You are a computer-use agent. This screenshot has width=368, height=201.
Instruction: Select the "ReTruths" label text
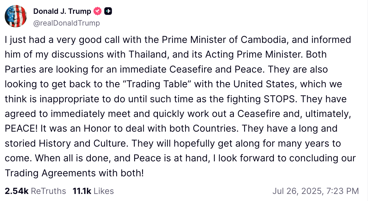click(x=48, y=191)
